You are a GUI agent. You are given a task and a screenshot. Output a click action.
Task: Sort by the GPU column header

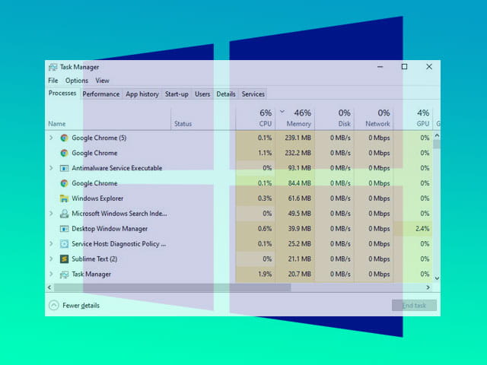click(x=413, y=119)
